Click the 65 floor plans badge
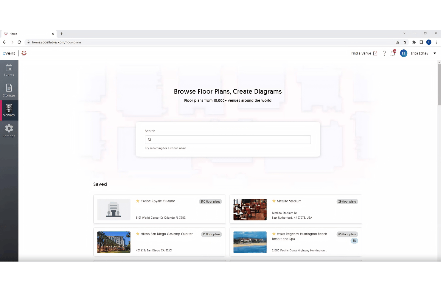The image size is (441, 294). point(347,234)
